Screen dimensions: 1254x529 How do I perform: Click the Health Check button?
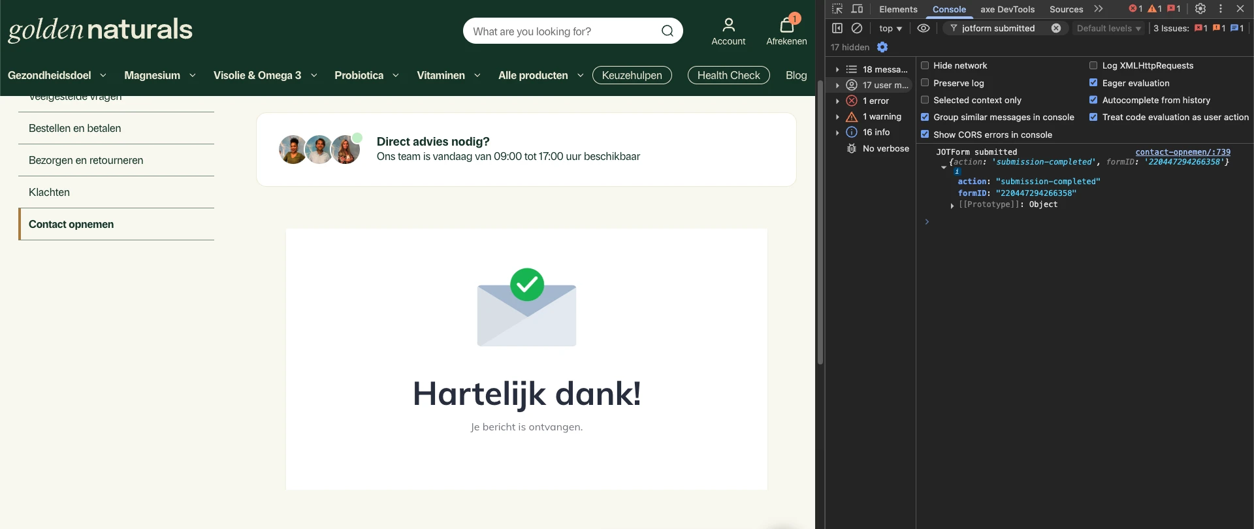[x=728, y=75]
